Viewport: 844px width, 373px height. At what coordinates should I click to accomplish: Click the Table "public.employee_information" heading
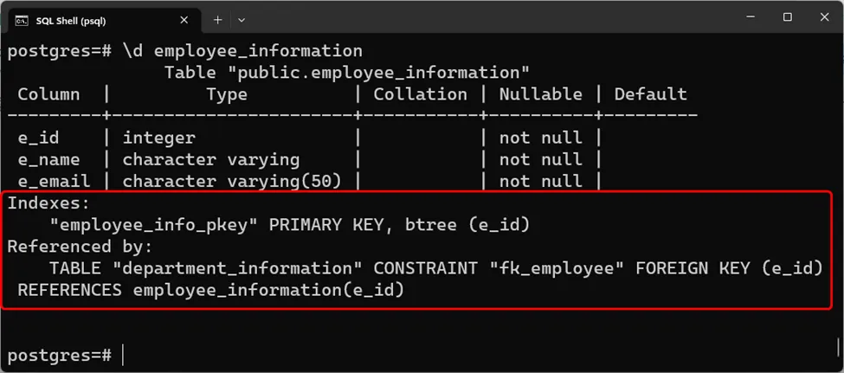click(x=346, y=73)
